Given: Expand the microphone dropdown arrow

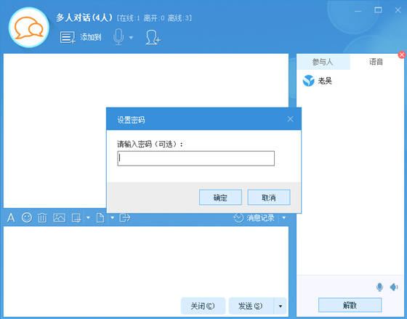Looking at the screenshot, I should coord(131,38).
